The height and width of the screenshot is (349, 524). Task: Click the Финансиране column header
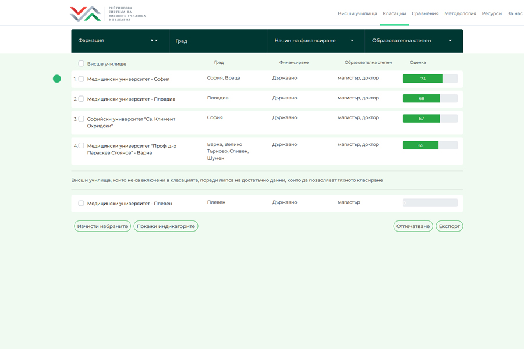[x=294, y=62]
